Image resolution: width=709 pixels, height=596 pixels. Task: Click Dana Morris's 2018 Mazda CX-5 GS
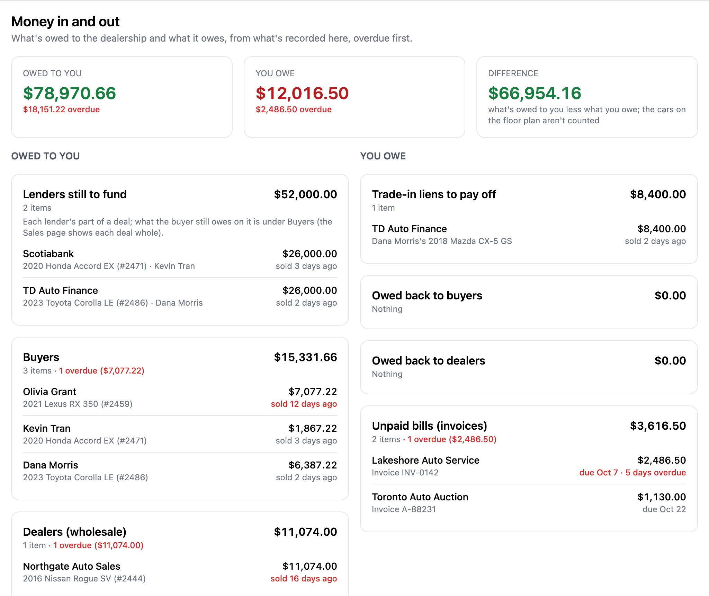442,241
